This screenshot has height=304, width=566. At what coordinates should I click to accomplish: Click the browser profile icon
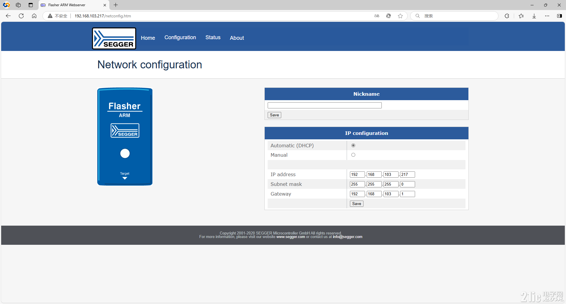(6, 5)
